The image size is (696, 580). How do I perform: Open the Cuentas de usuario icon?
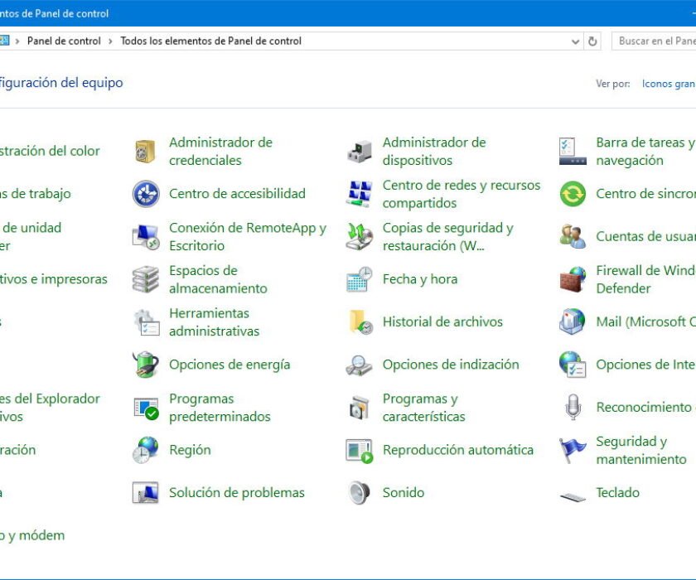pos(573,236)
